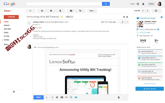The image size is (165, 103).
Task: Open the notifications bell
Action: pyautogui.click(x=143, y=4)
